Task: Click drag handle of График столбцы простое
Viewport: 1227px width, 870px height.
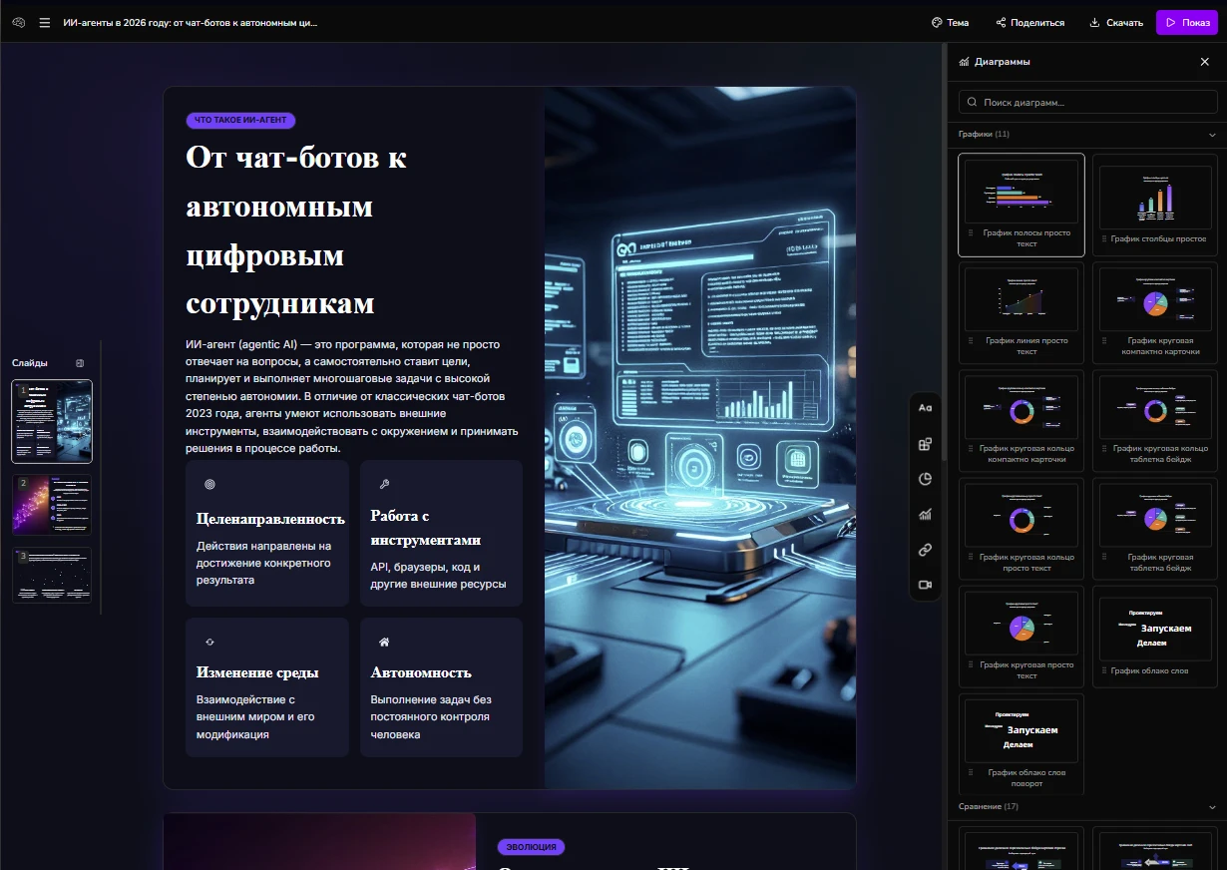Action: [1104, 238]
